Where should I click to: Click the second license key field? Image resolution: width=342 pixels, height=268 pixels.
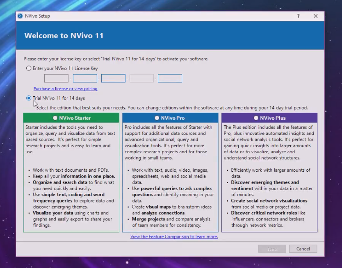coord(85,78)
